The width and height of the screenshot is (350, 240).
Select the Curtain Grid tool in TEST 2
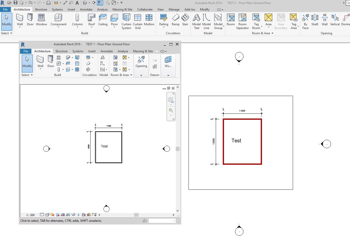(x=138, y=21)
